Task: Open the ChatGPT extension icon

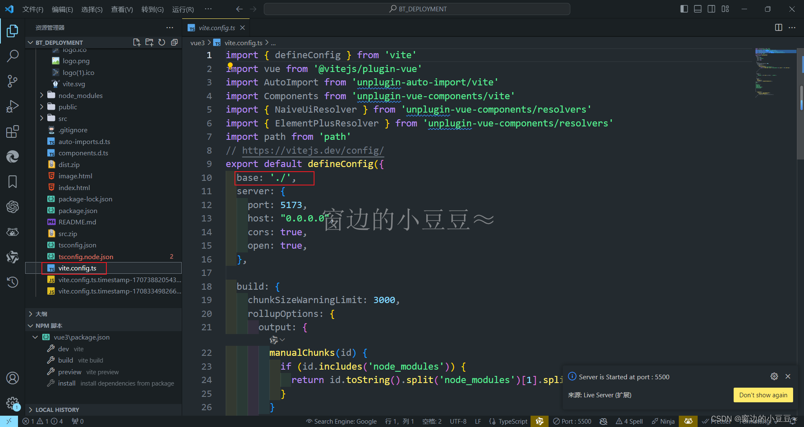Action: pyautogui.click(x=13, y=207)
